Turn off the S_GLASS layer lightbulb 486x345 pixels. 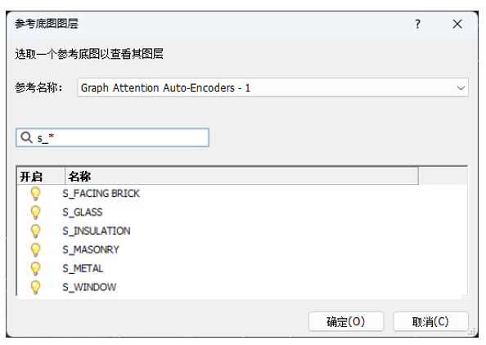(35, 213)
